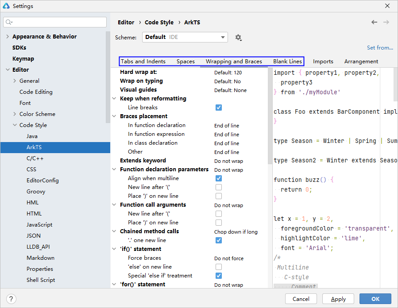Viewport: 398px width, 308px height.
Task: Select SDKs in the settings tree
Action: (x=19, y=48)
